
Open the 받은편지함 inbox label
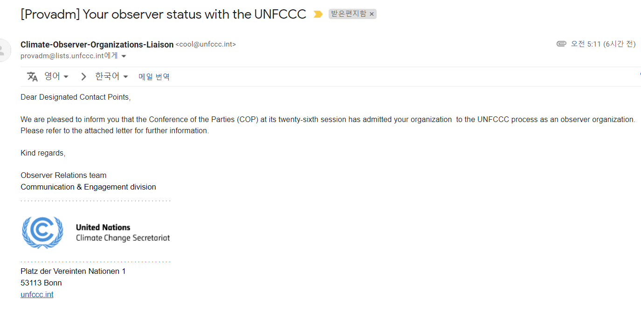point(349,14)
